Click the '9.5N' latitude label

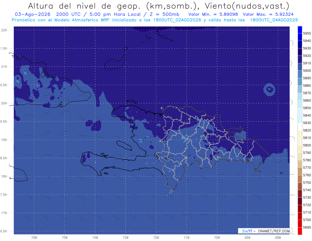4,121
